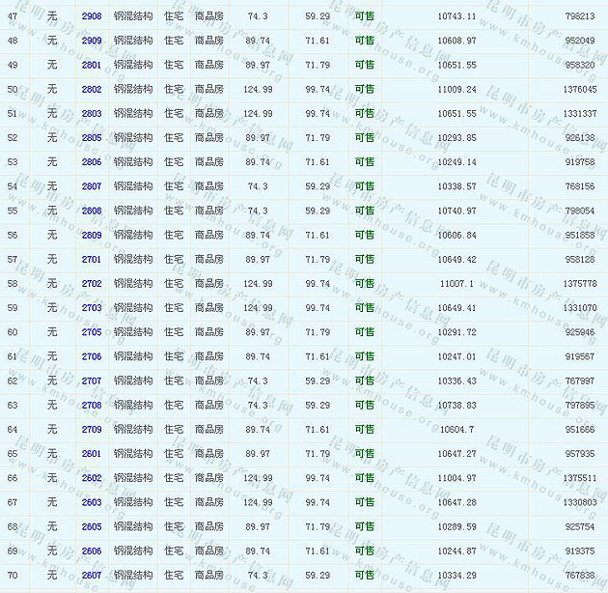Select unit 2601 link
The width and height of the screenshot is (608, 593).
pos(92,454)
